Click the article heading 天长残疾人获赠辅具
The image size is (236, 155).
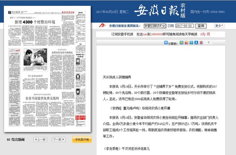(x=117, y=77)
